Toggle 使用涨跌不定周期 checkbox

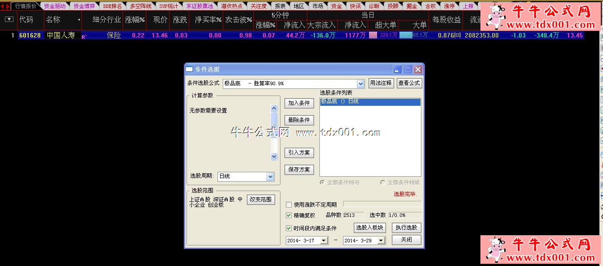pyautogui.click(x=289, y=204)
